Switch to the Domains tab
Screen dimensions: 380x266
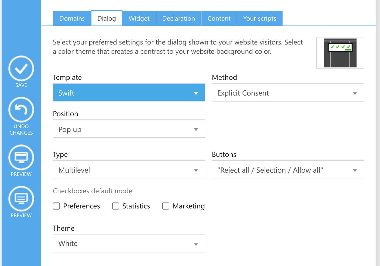(72, 18)
